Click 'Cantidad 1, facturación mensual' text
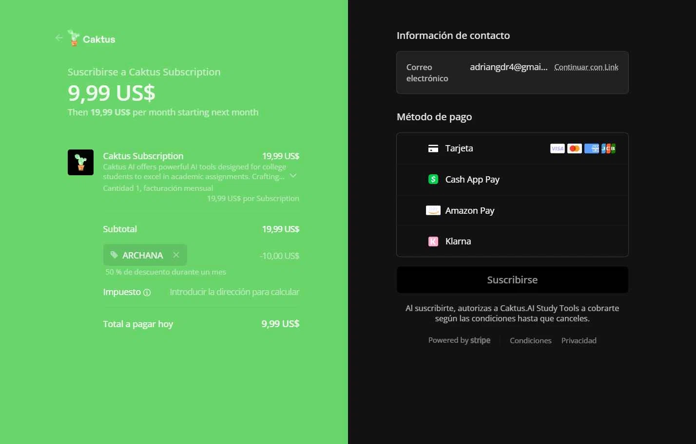 [x=158, y=188]
